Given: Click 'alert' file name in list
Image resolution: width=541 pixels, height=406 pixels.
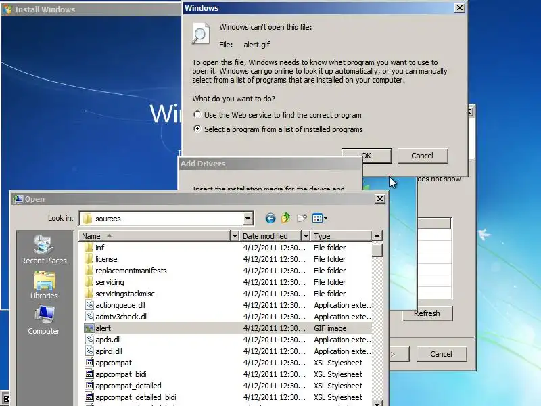Looking at the screenshot, I should click(103, 328).
